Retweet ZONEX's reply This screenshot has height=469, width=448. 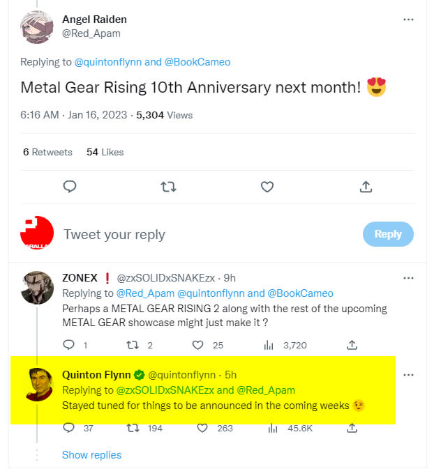133,344
